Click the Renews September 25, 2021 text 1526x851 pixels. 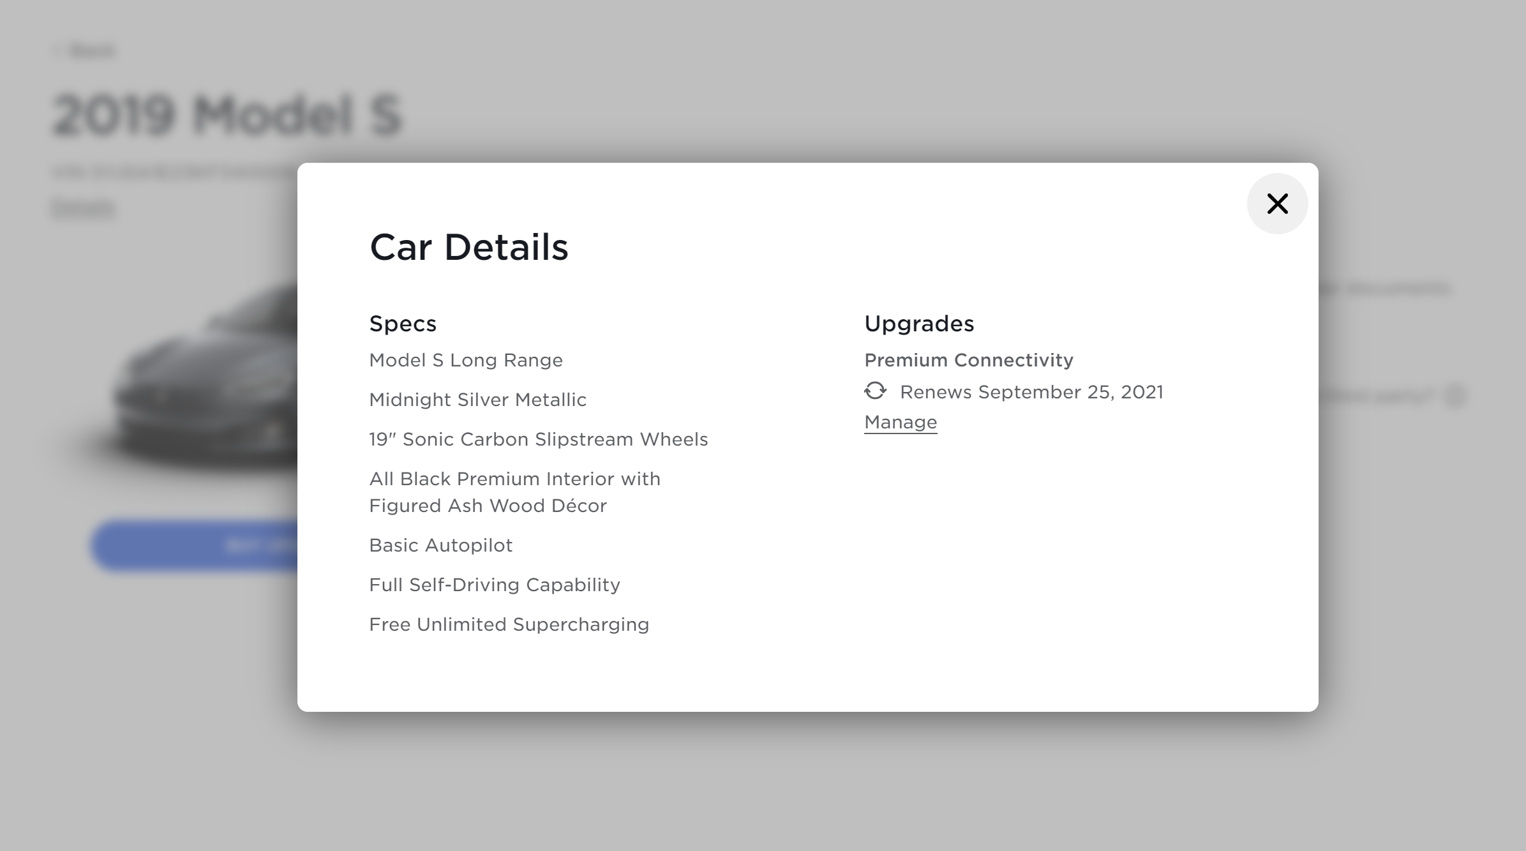point(1031,392)
